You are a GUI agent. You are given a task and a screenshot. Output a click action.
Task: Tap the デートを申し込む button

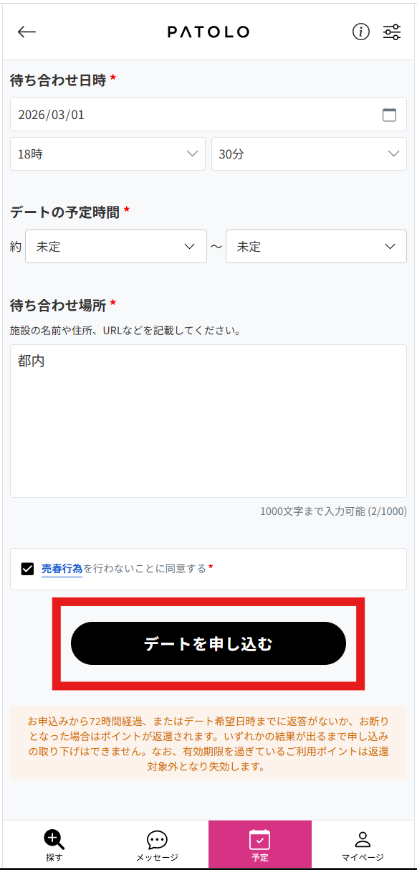pos(208,643)
